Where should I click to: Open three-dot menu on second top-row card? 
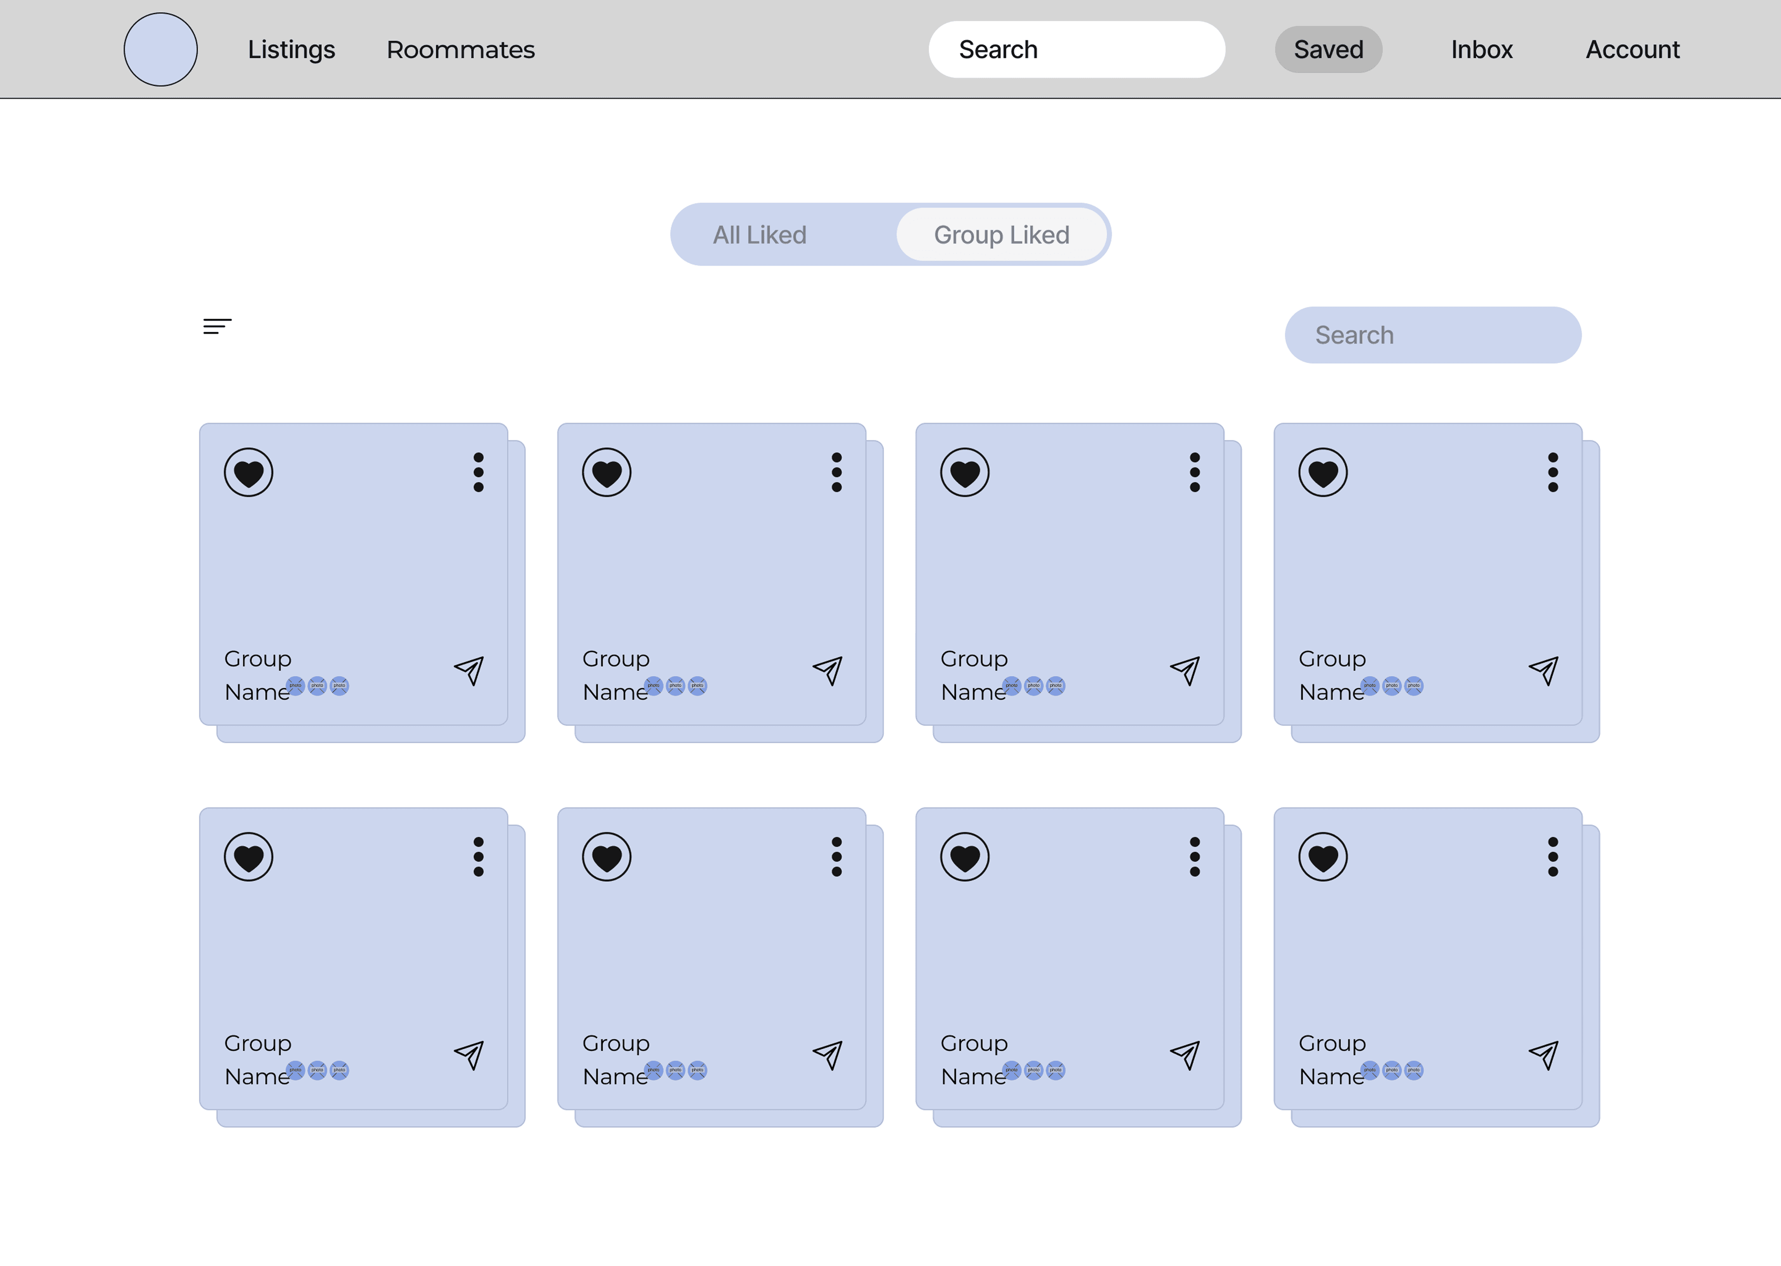point(836,472)
